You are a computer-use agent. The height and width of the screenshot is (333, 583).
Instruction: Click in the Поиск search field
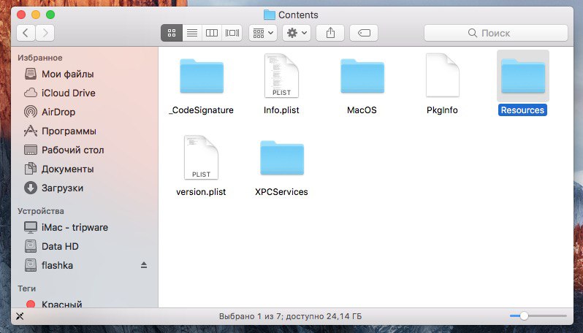pos(495,33)
